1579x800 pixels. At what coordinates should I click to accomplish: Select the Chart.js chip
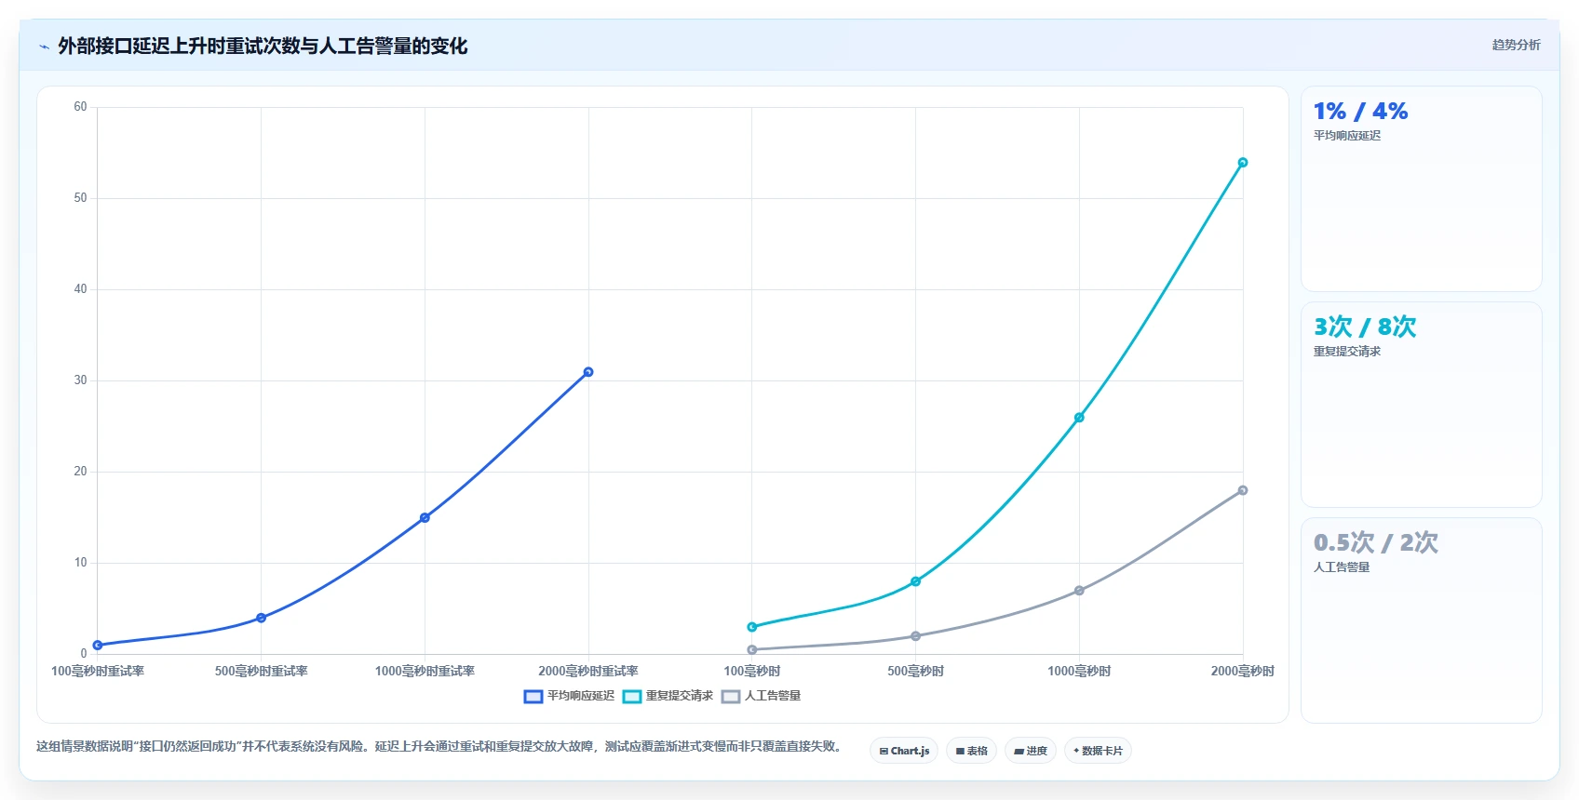click(904, 751)
